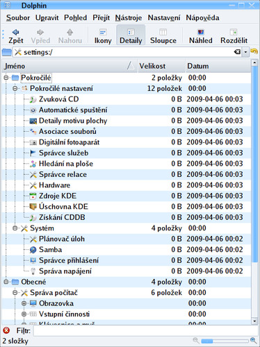
Task: Switch to Sloupce column view
Action: click(x=163, y=36)
